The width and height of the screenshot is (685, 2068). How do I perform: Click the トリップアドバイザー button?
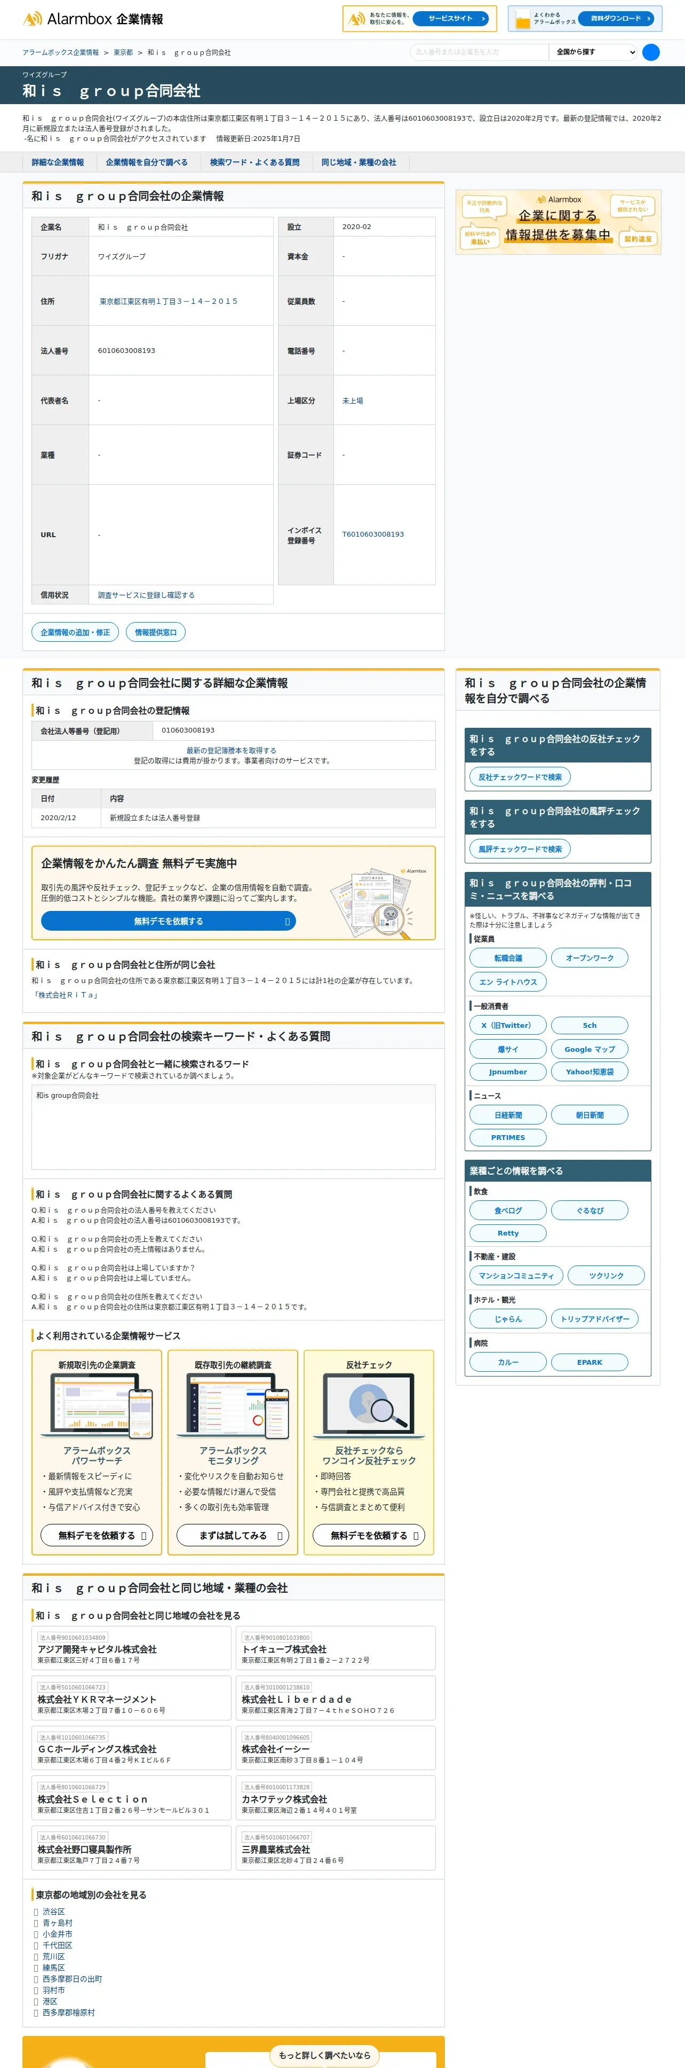click(x=594, y=1319)
